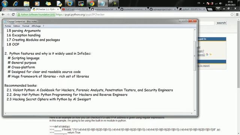This screenshot has width=240, height=135.
Task: Click Notepad horizontal scrollbar right arrow
Action: click(x=192, y=113)
